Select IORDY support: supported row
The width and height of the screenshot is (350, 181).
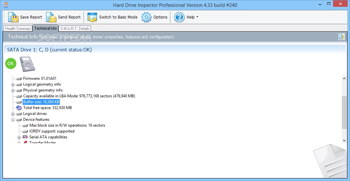(52, 131)
